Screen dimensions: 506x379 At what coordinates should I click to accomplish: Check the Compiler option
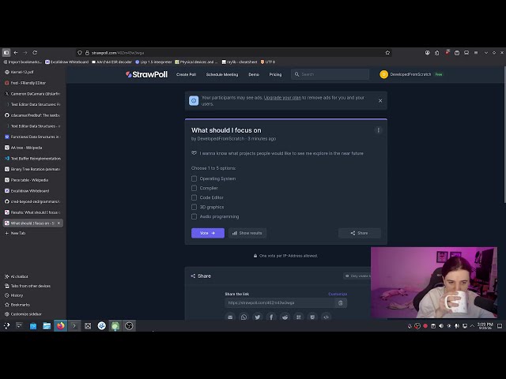tap(194, 188)
